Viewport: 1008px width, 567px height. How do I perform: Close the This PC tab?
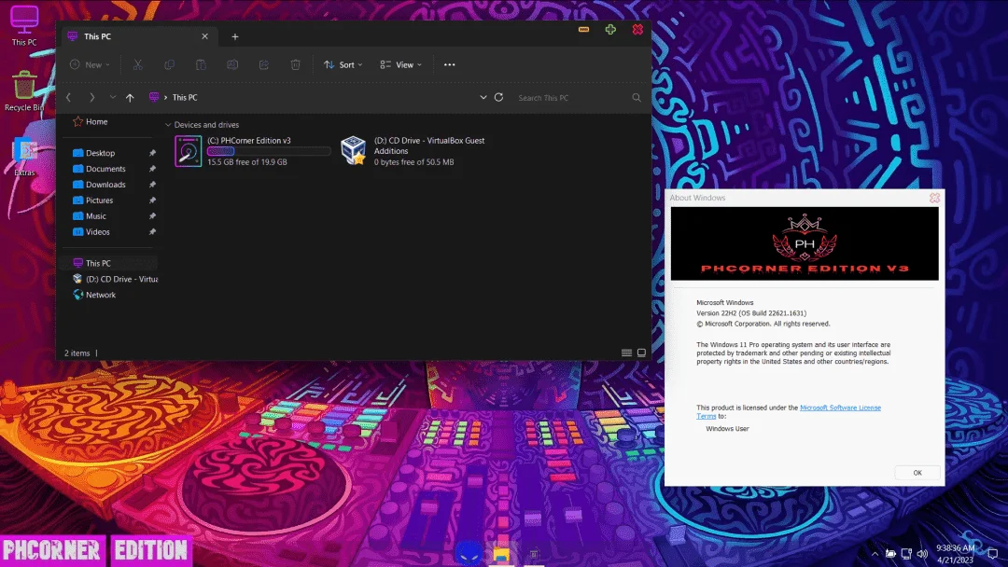(x=204, y=36)
